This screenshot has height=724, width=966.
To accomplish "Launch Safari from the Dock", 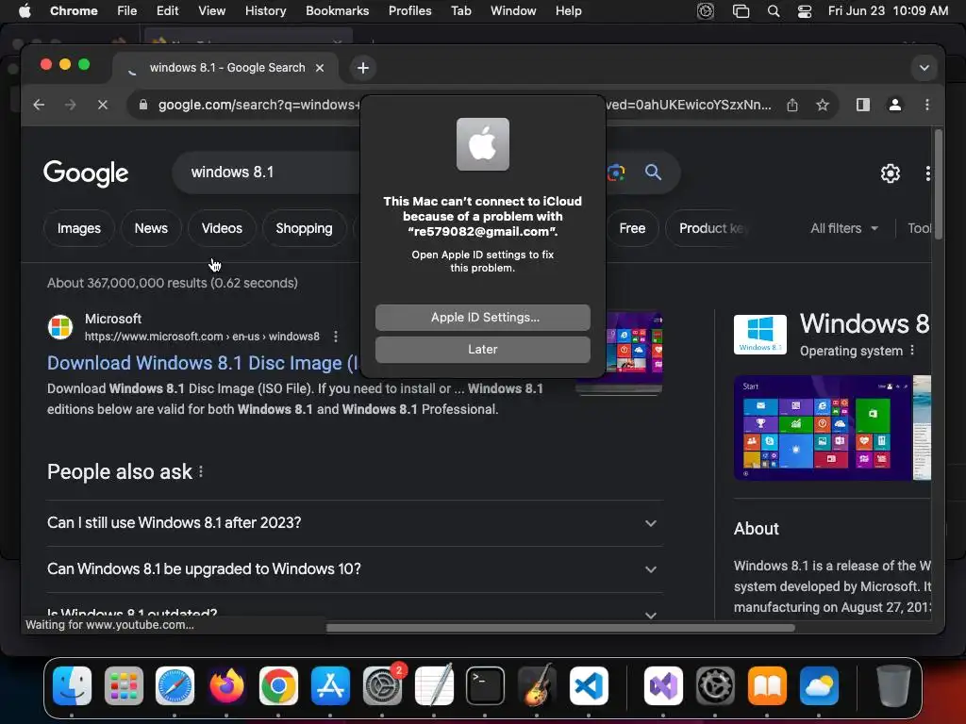I will 175,686.
